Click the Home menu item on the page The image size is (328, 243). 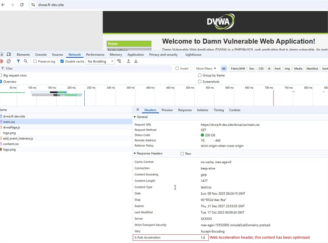pos(129,44)
